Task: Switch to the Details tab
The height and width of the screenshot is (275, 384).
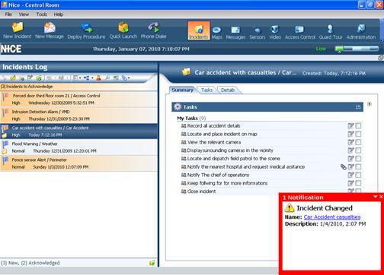Action: click(228, 90)
